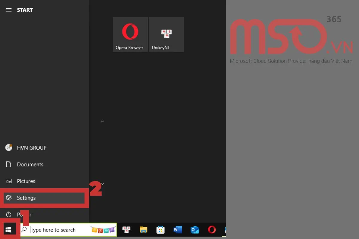Toggle the Start menu navigation pane

[x=9, y=10]
